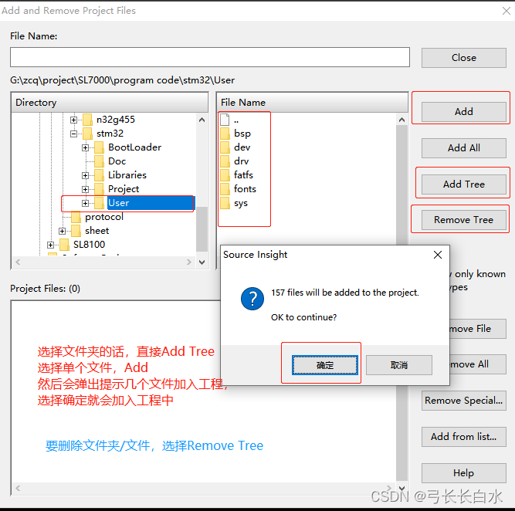
Task: Click the fatfs folder icon
Action: 225,175
